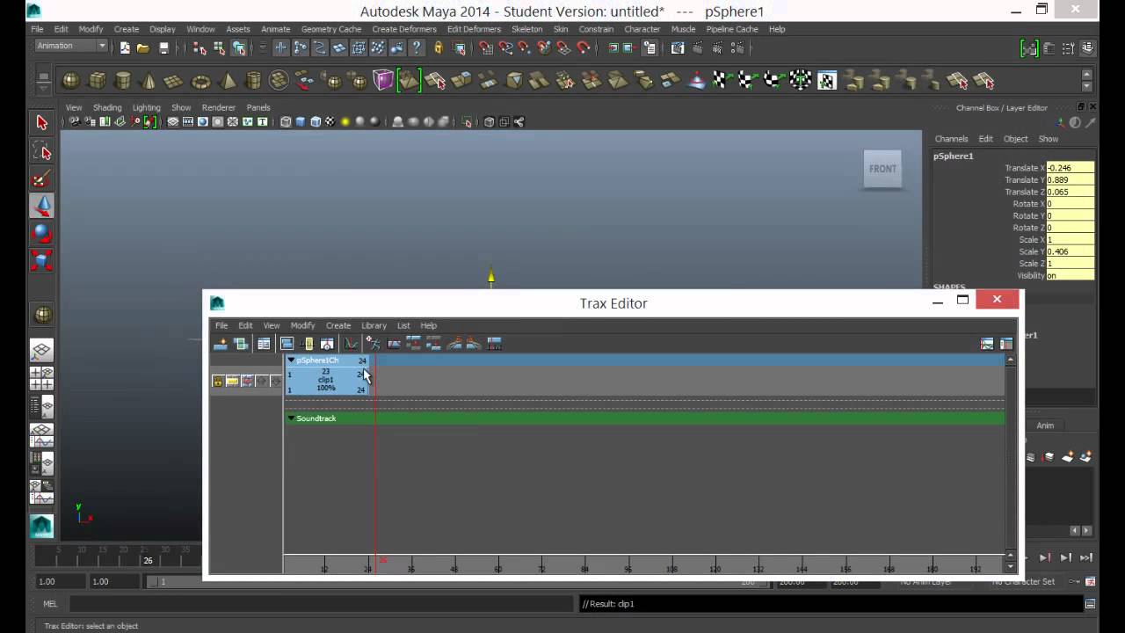Click the Frame All icon in Trax toolbar
This screenshot has height=633, width=1125.
click(287, 344)
